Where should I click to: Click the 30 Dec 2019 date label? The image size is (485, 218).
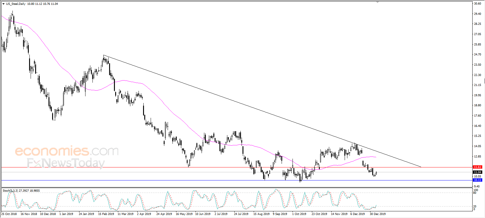point(378,214)
